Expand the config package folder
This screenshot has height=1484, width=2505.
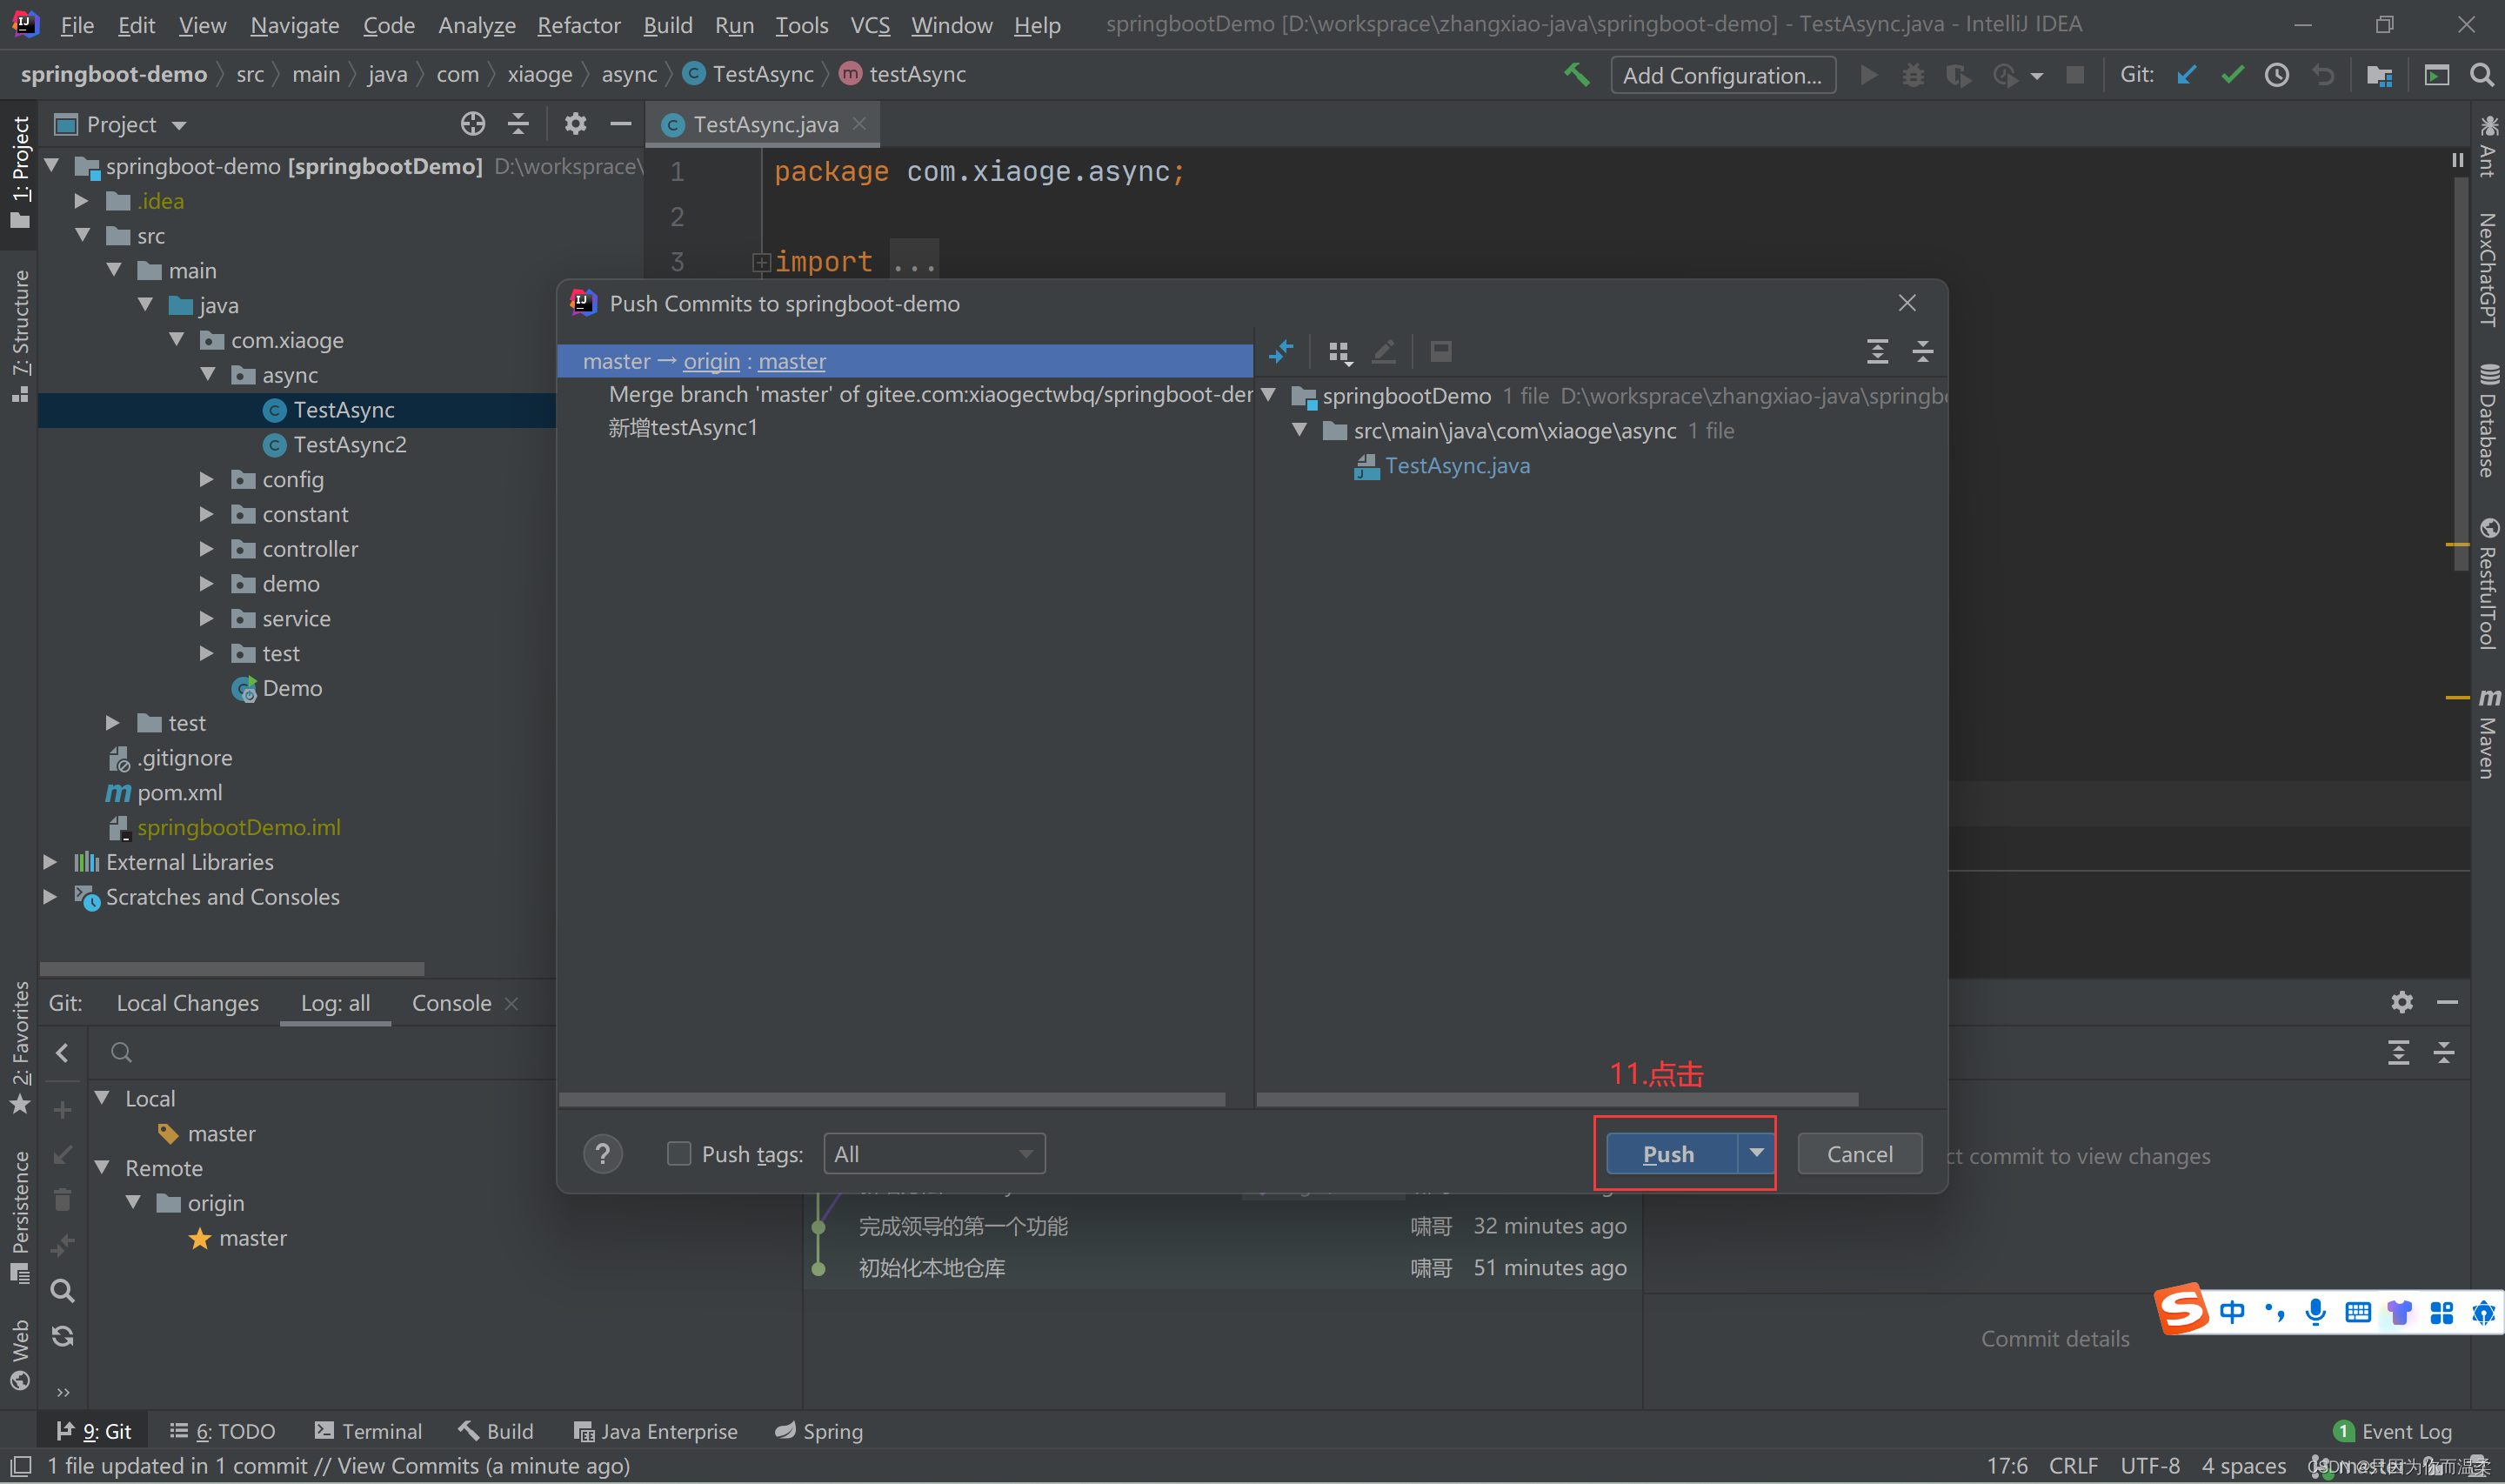(206, 480)
